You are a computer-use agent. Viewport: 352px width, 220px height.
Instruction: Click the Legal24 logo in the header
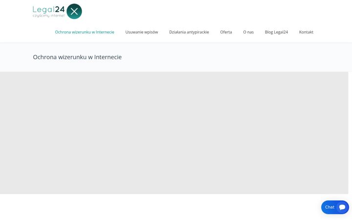pos(57,11)
